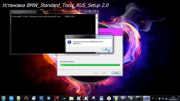Click the cmd window scrollbar thumb
The width and height of the screenshot is (180, 101).
click(97, 18)
